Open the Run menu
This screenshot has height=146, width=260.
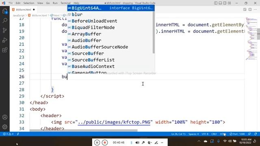[55, 3]
